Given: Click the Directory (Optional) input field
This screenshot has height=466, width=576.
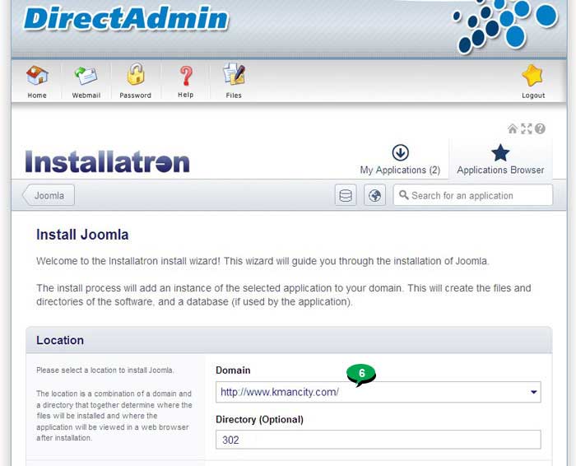Looking at the screenshot, I should coord(378,440).
